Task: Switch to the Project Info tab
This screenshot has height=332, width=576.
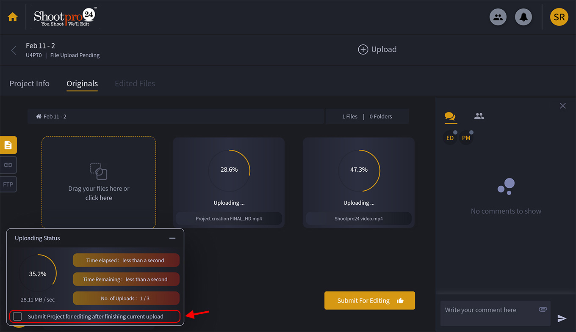Action: [x=29, y=83]
